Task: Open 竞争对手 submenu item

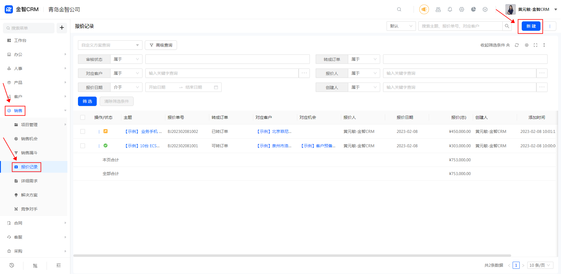Action: pos(29,209)
